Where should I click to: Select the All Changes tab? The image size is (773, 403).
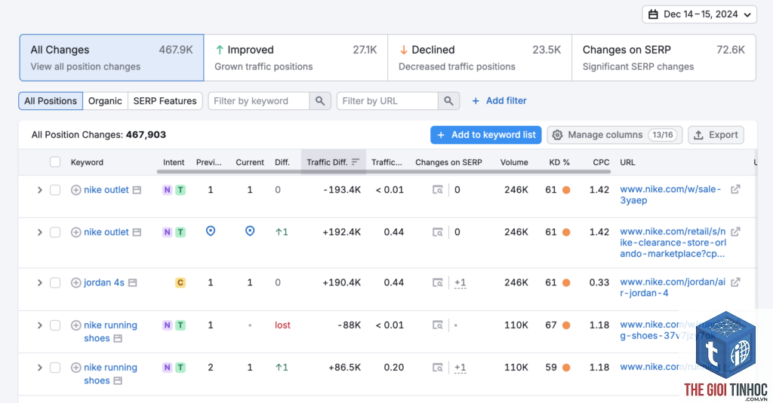coord(112,57)
